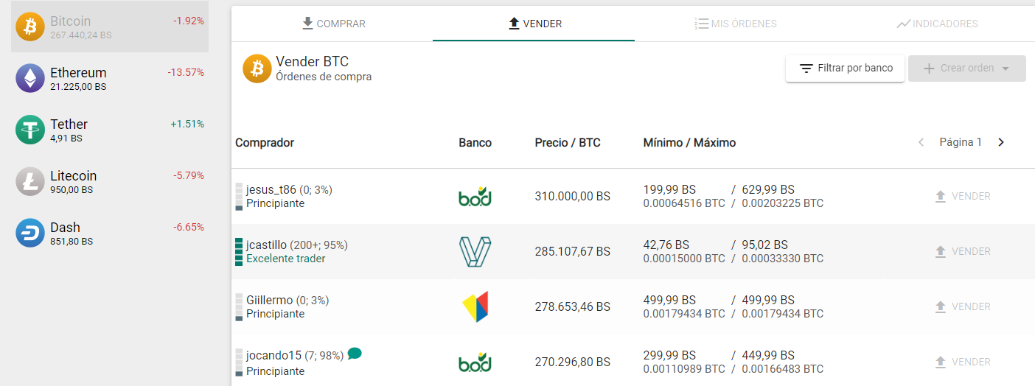The width and height of the screenshot is (1035, 386).
Task: Click Giillermo's colorful bank logo
Action: tap(475, 306)
